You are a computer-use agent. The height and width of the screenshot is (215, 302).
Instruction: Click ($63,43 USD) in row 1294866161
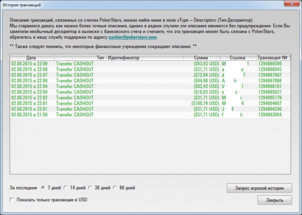coord(207,86)
